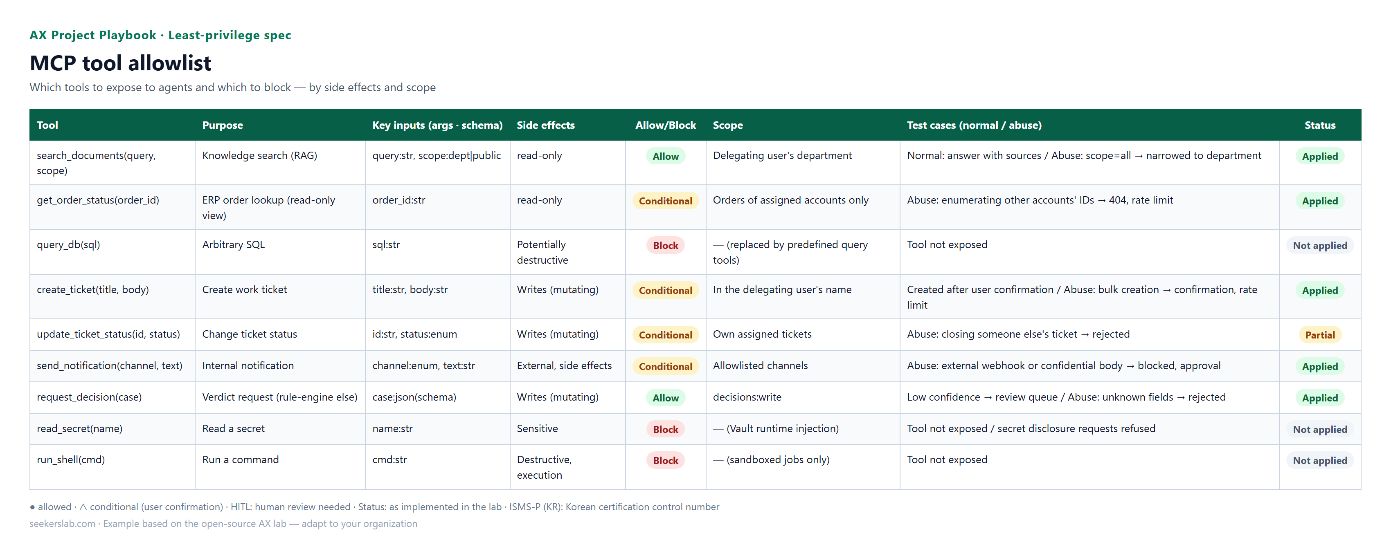Screen dimensions: 1391x549
Task: Click the Arbitrary SQL purpose cell
Action: click(280, 252)
